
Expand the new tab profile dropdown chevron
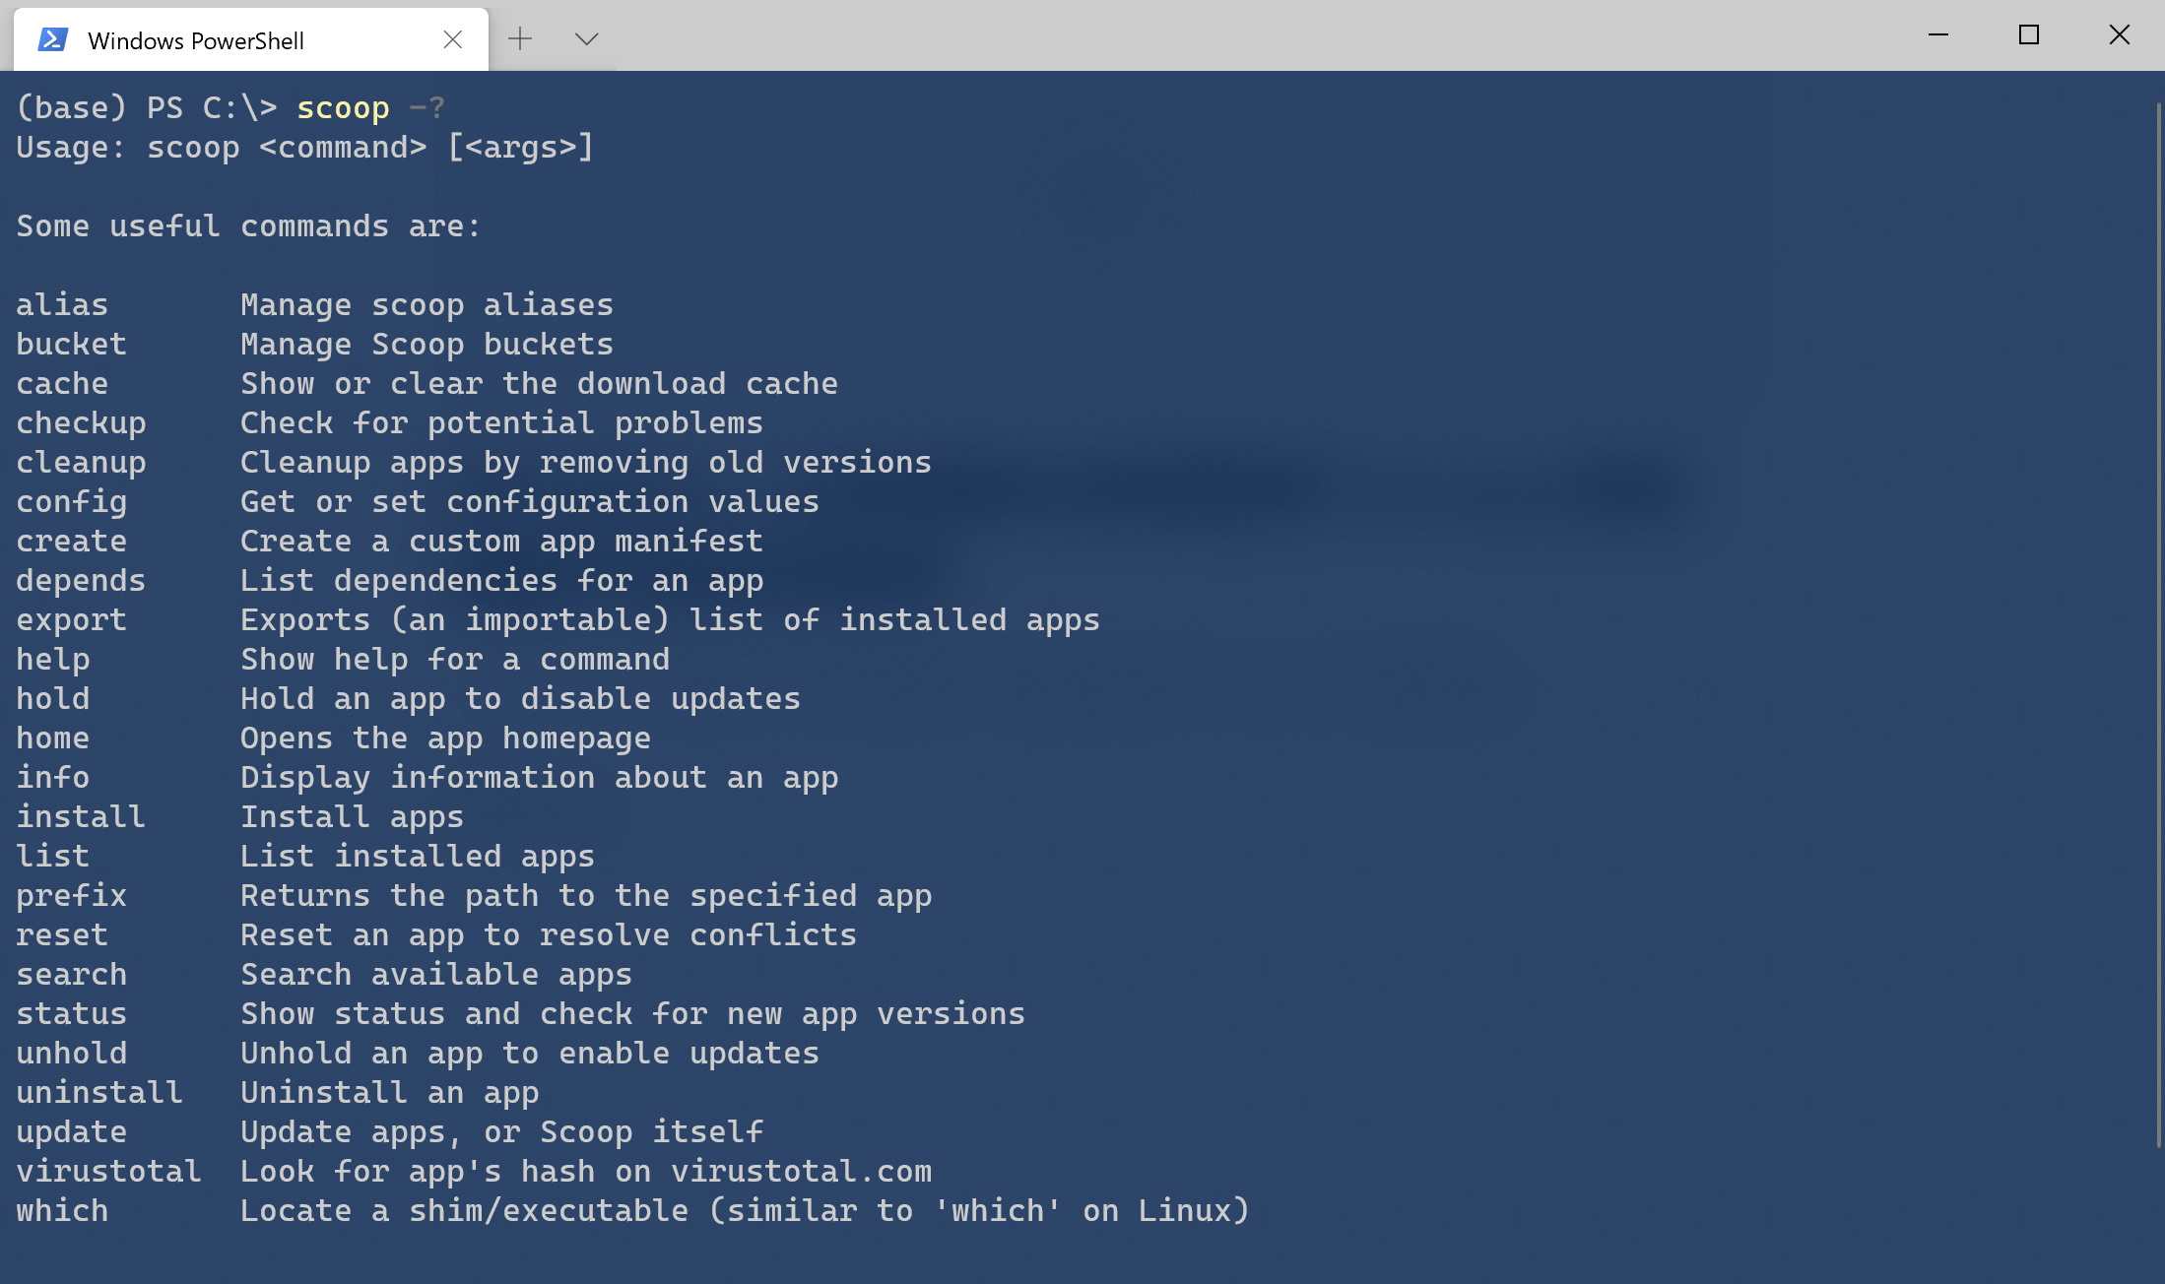pos(586,39)
